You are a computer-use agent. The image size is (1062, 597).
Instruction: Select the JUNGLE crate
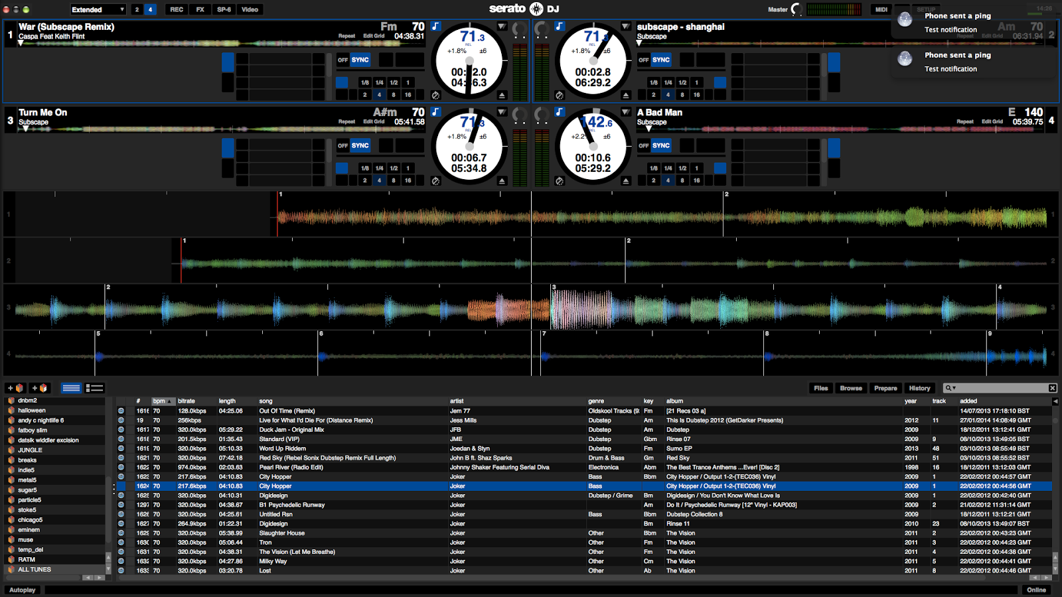[x=30, y=450]
